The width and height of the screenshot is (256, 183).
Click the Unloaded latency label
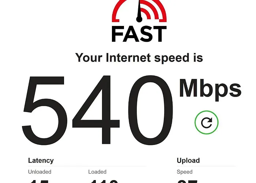pos(39,172)
